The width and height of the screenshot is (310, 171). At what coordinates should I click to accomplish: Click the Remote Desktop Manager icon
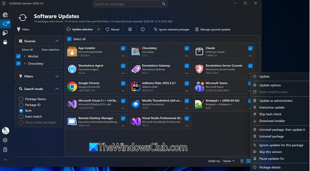pos(72,122)
